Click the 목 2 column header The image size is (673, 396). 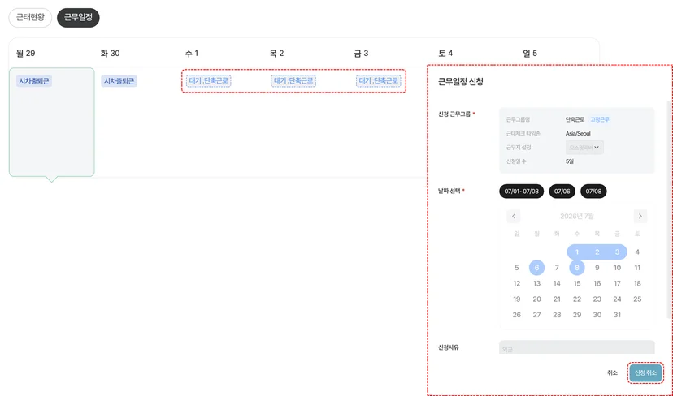click(x=276, y=53)
